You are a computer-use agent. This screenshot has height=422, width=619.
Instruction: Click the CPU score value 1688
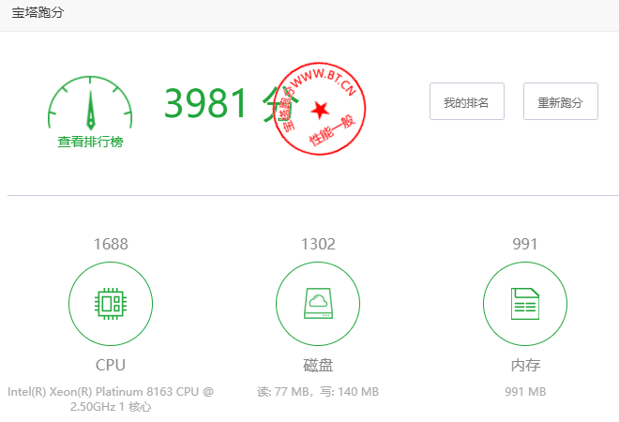(x=111, y=244)
